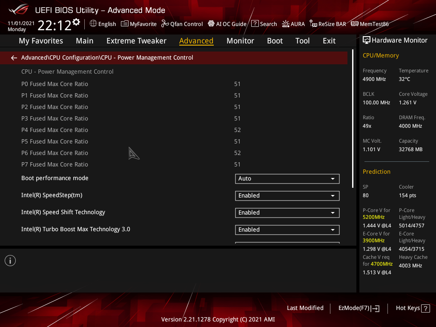This screenshot has width=436, height=327.
Task: Click the Search question-mark icon
Action: [255, 24]
